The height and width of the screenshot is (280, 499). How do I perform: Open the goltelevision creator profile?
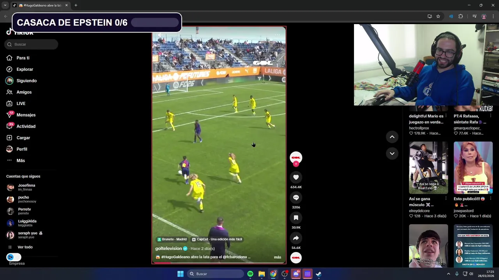[169, 248]
